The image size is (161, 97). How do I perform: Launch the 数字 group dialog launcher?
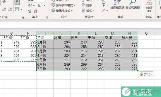tap(47, 18)
